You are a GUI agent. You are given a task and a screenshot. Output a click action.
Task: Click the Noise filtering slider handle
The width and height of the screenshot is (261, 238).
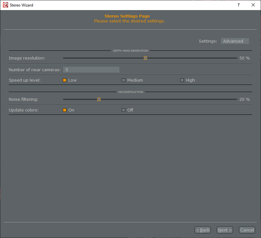tap(99, 99)
